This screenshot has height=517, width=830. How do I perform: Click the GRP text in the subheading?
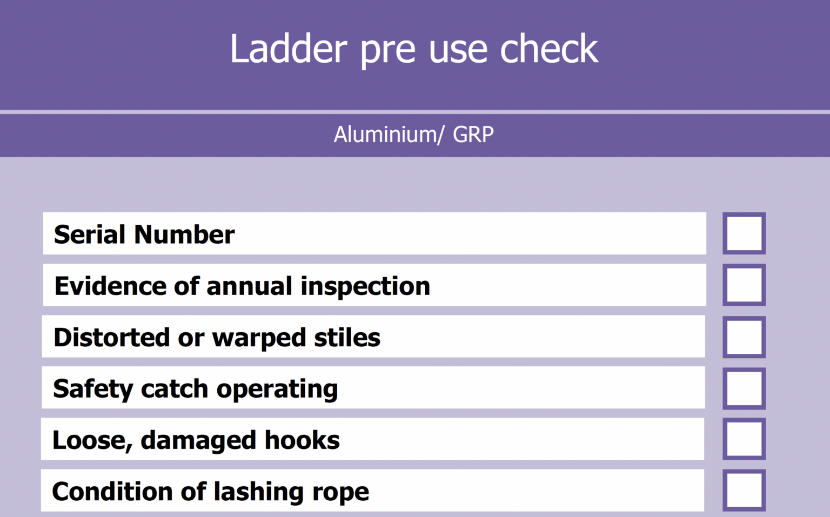click(473, 135)
